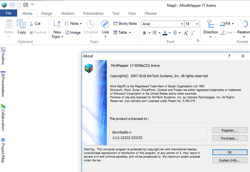Viewport: 250px width, 172px height.
Task: Toggle bold text formatting
Action: click(x=145, y=33)
